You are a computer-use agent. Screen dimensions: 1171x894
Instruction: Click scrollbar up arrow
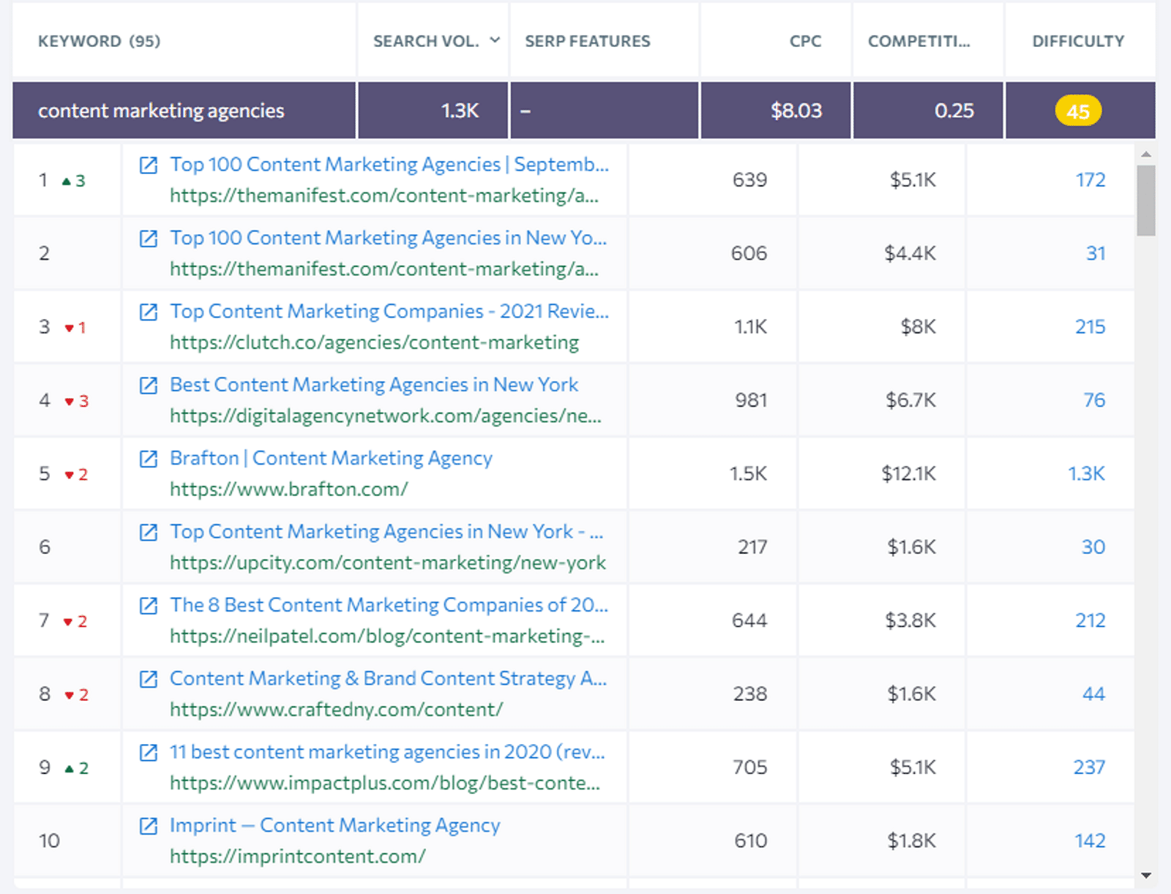click(x=1146, y=154)
